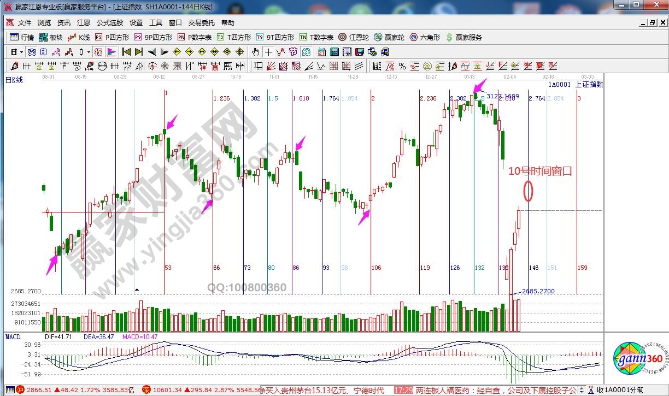Image resolution: width=669 pixels, height=396 pixels.
Task: Expand the 日 period dropdown arrow
Action: tap(21, 52)
